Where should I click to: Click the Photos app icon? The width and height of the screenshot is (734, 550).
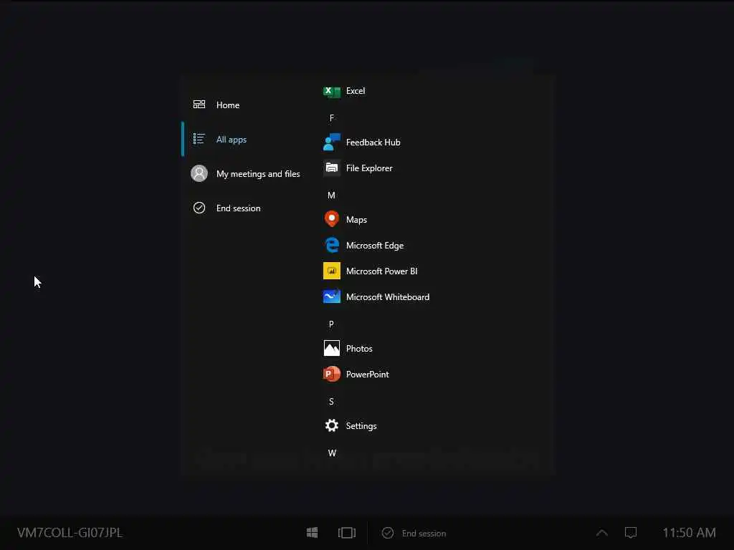click(331, 348)
